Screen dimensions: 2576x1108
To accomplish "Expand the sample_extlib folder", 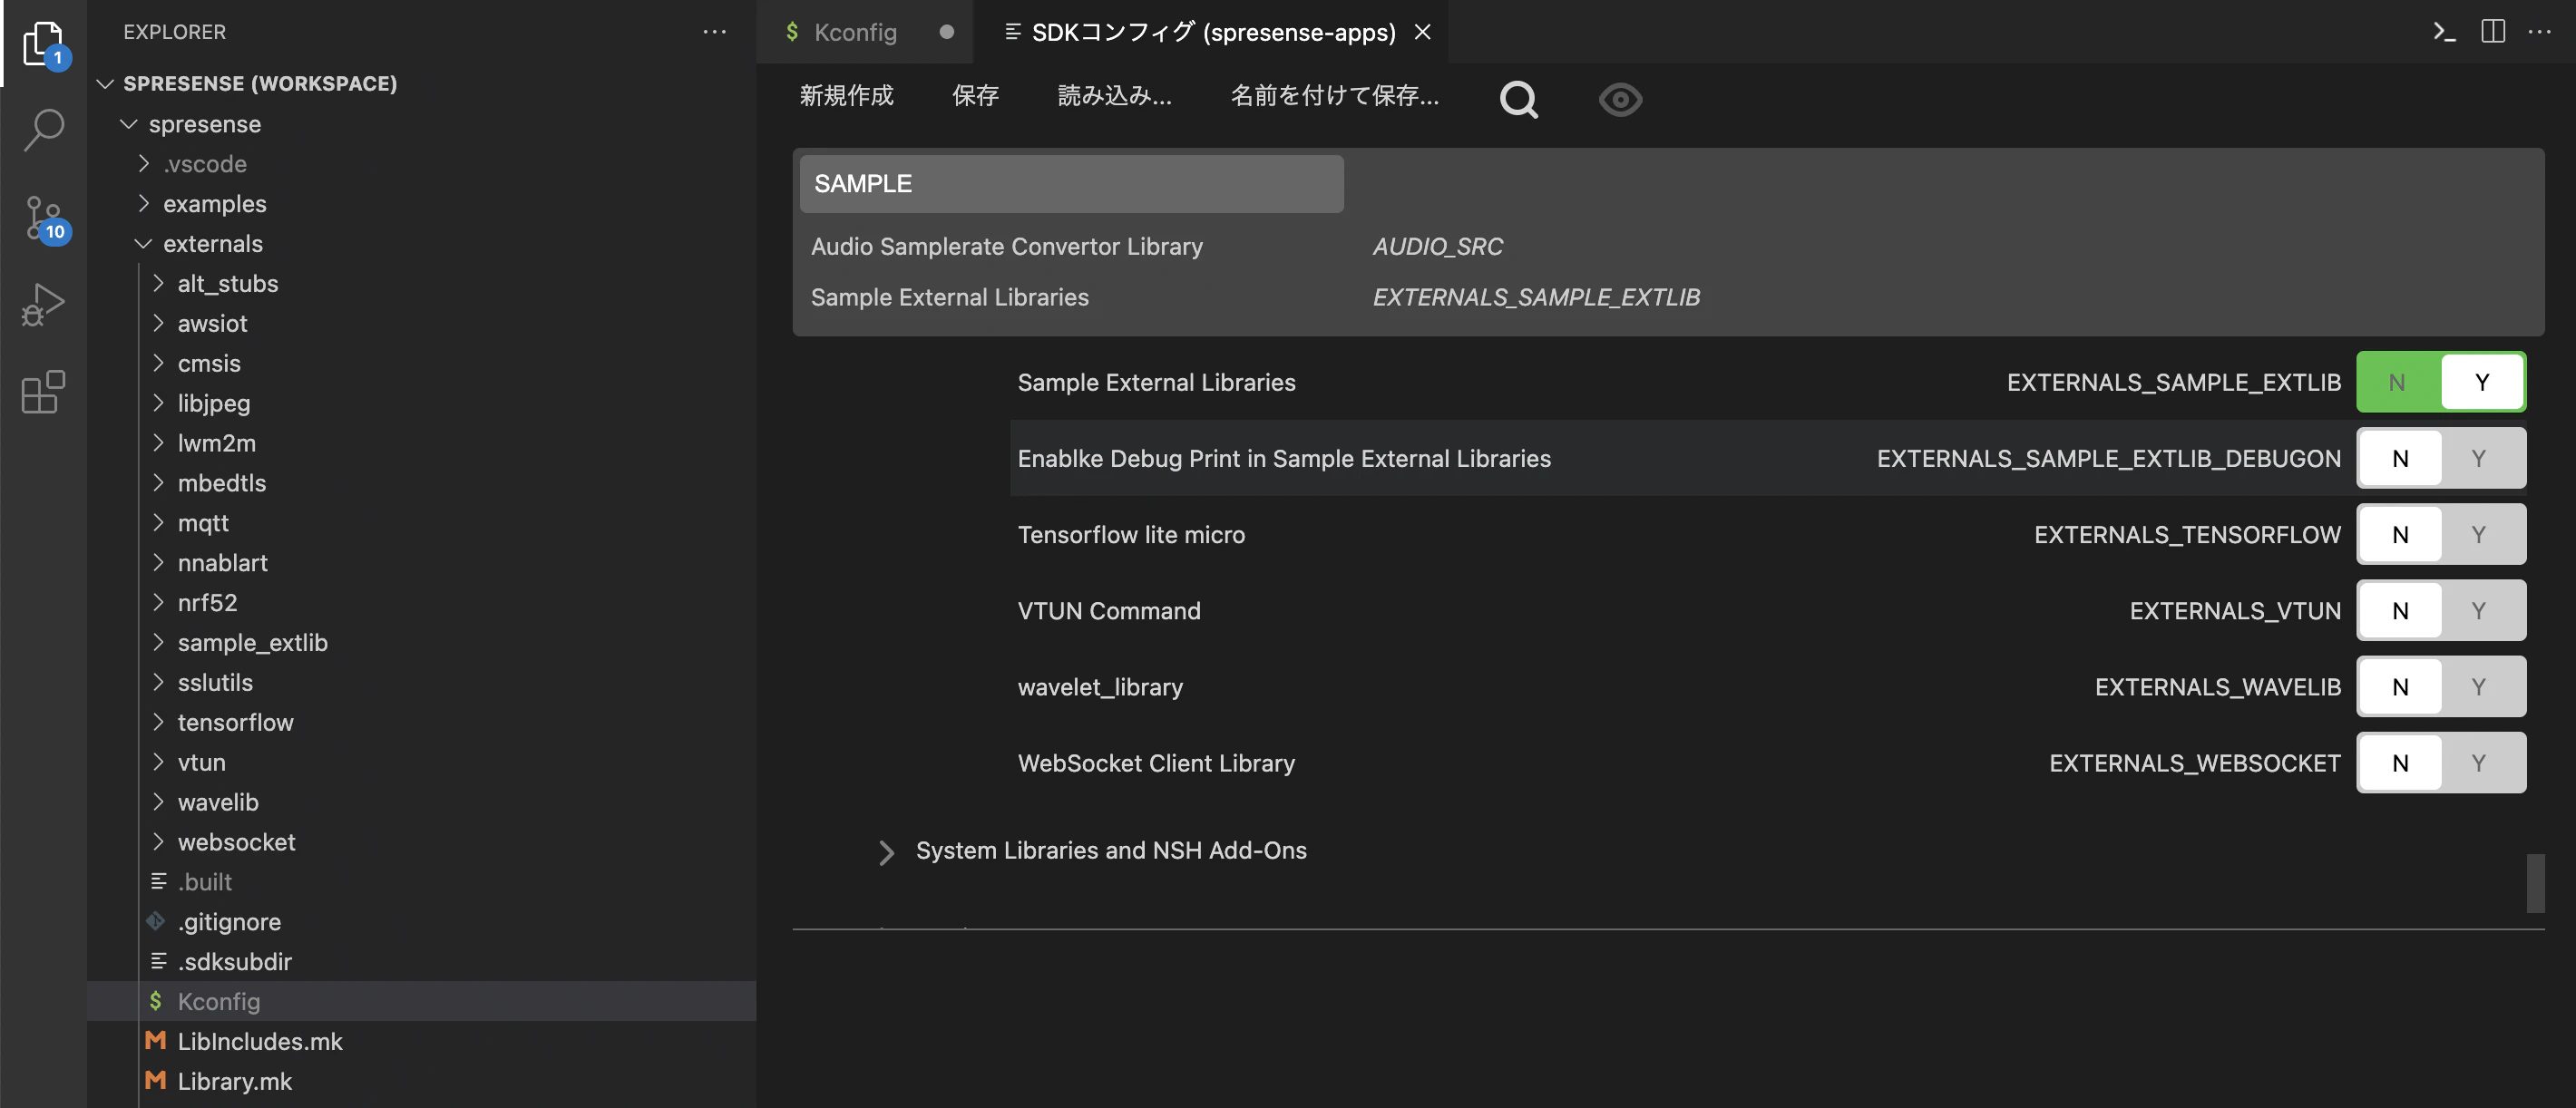I will tap(158, 642).
